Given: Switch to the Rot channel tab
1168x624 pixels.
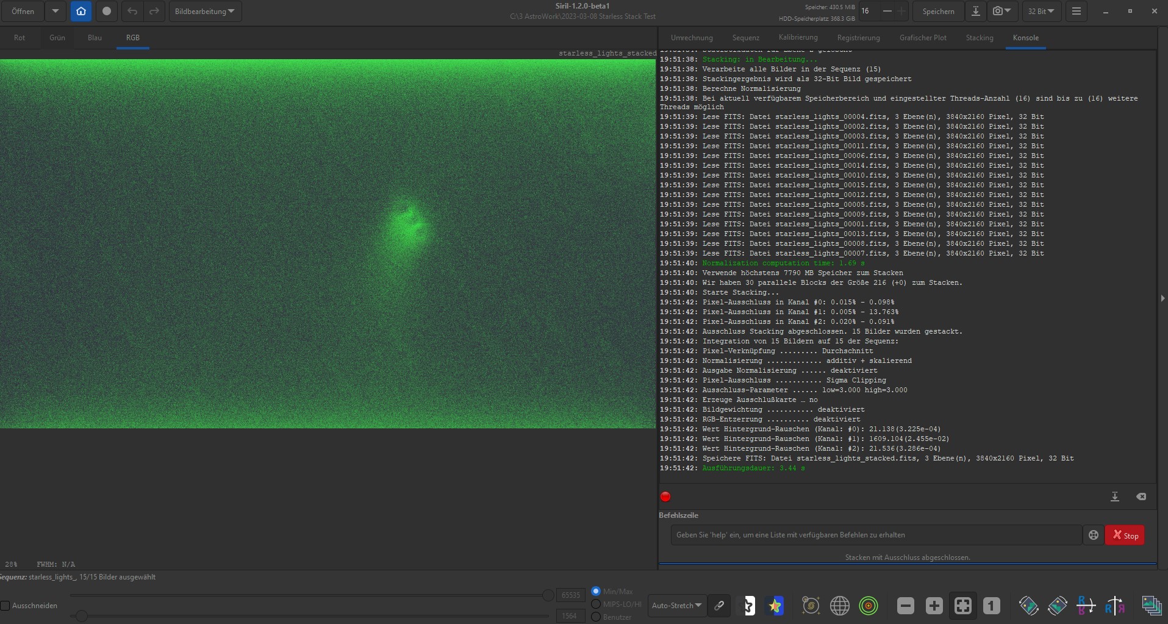Looking at the screenshot, I should tap(20, 37).
